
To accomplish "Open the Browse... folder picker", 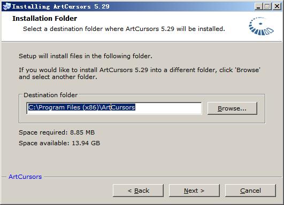I will coord(232,108).
